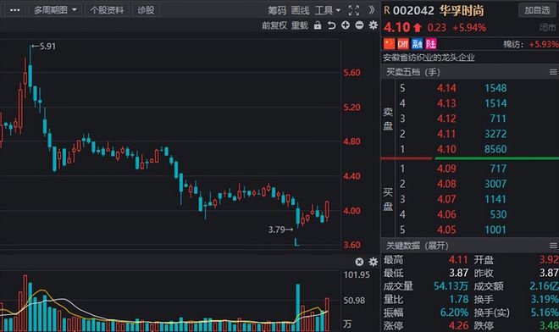
Task: Add stock via 加自选 button
Action: (x=537, y=10)
